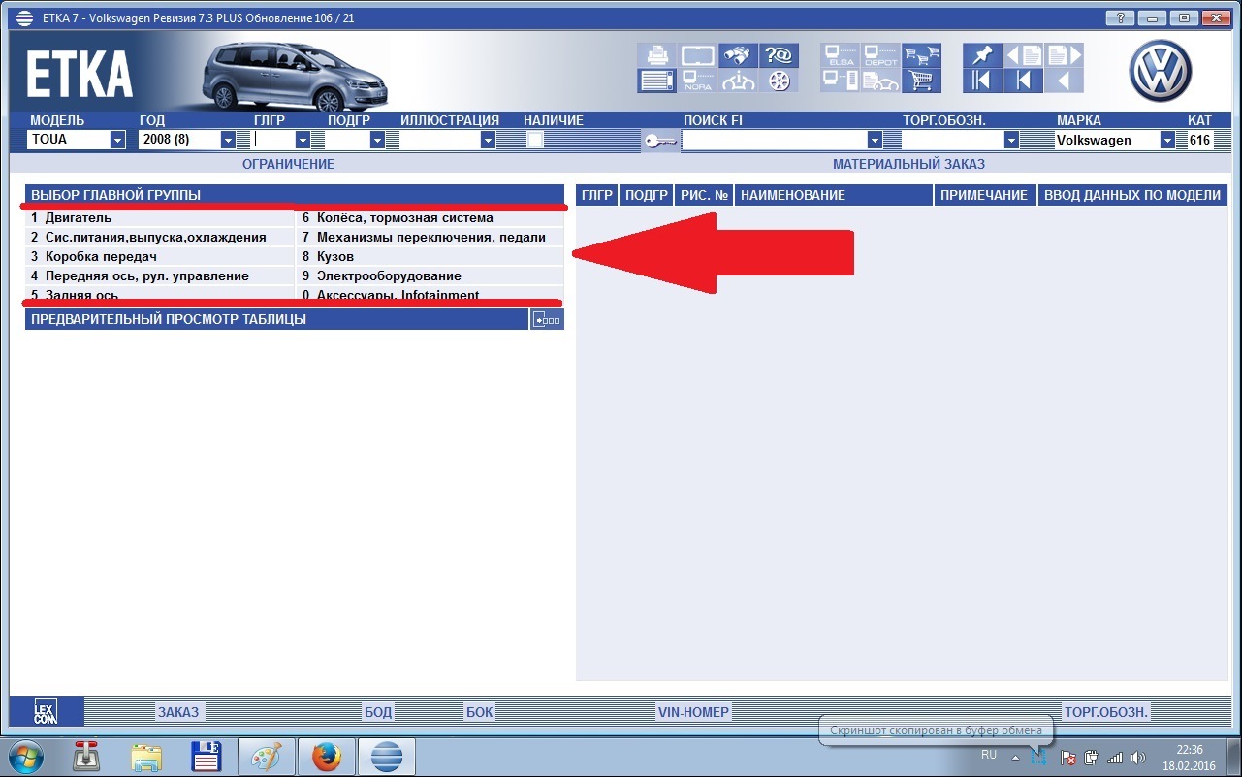Select group 7 Механизмы переключения, педали

tap(430, 238)
